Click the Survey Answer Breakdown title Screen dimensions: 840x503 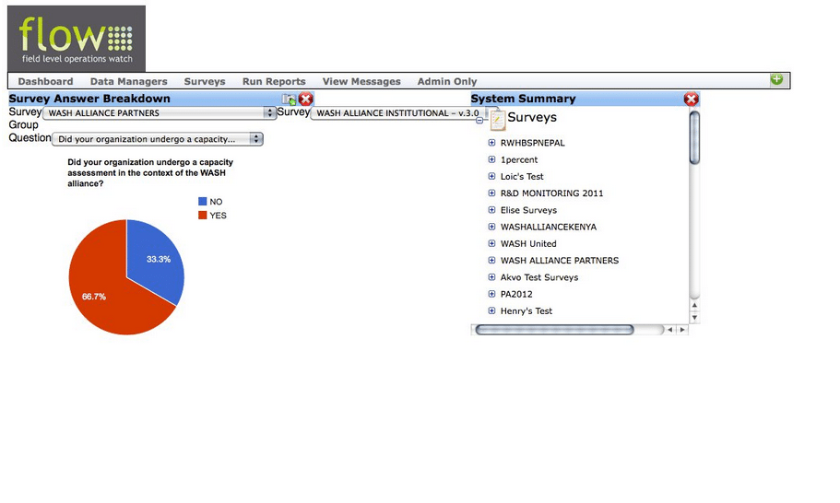click(x=89, y=99)
